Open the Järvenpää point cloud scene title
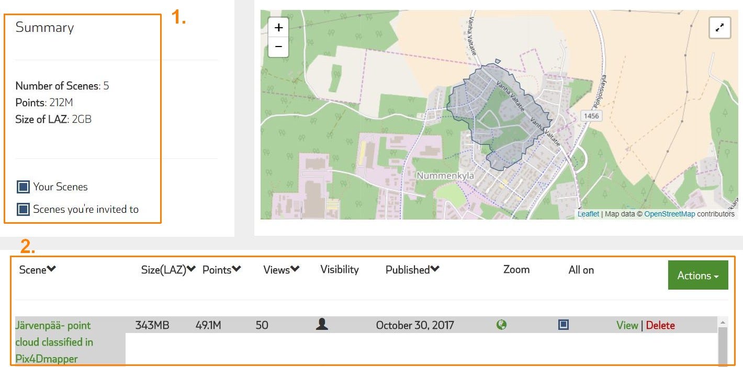Image resolution: width=743 pixels, height=367 pixels. 54,342
